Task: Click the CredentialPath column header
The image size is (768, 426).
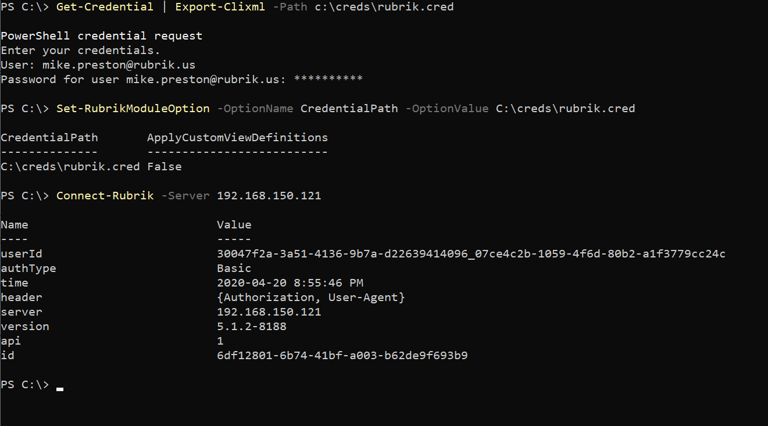Action: pyautogui.click(x=49, y=138)
